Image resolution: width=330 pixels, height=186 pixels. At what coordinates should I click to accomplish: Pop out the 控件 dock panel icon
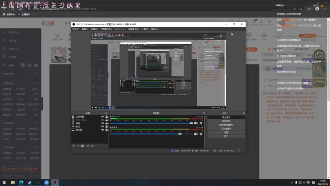click(243, 113)
